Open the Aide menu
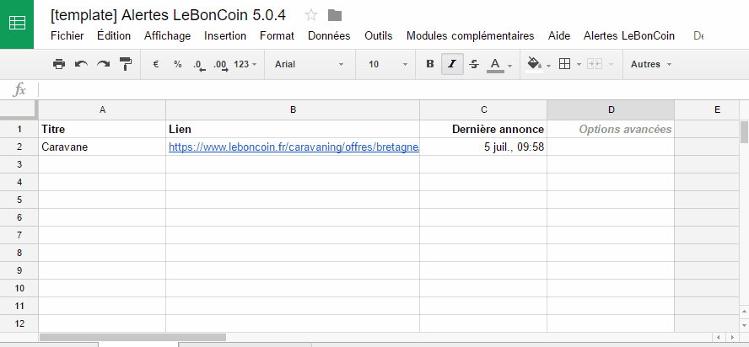This screenshot has width=749, height=347. tap(559, 36)
